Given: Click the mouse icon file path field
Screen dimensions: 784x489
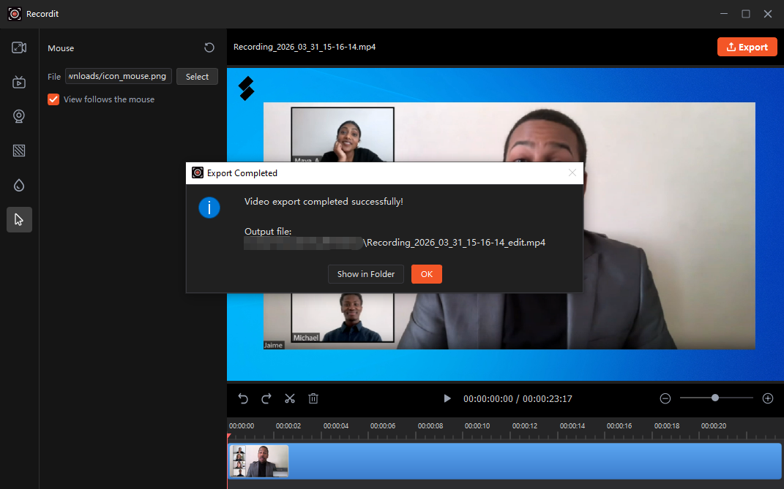Looking at the screenshot, I should (x=119, y=77).
